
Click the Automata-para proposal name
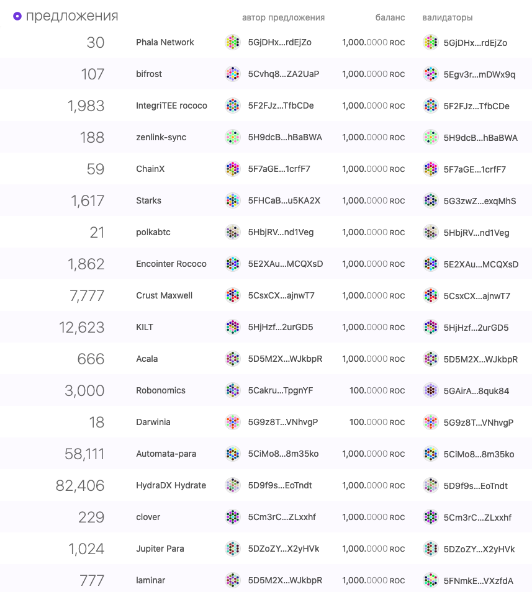[166, 454]
